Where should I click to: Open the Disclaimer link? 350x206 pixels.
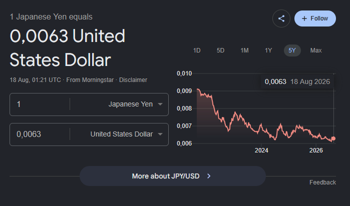click(133, 80)
